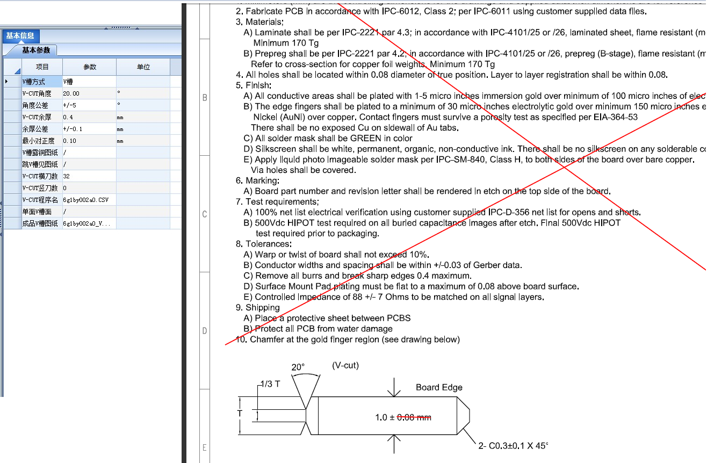The height and width of the screenshot is (463, 707).
Task: Click the row indicator arrow for V槽方式
Action: [6, 82]
